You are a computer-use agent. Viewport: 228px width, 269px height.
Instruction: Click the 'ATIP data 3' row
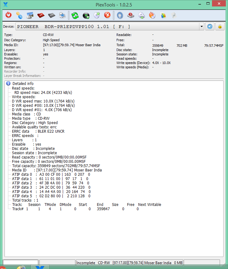click(x=51, y=187)
